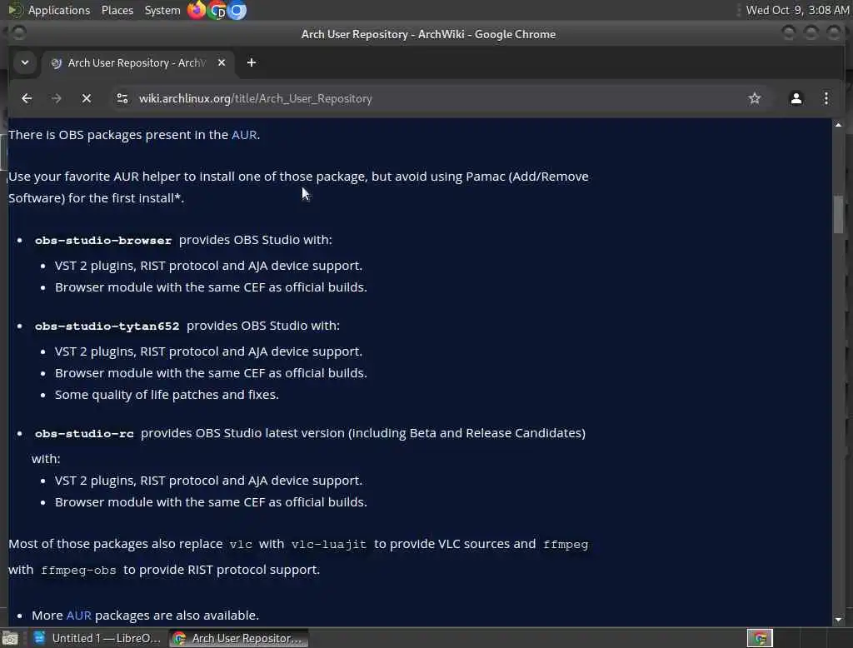This screenshot has width=853, height=648.
Task: Stop loading the page
Action: (87, 98)
